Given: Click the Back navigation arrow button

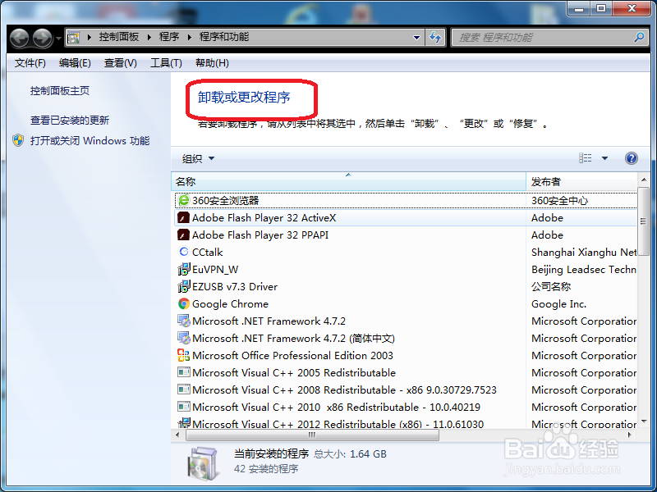Looking at the screenshot, I should point(19,38).
